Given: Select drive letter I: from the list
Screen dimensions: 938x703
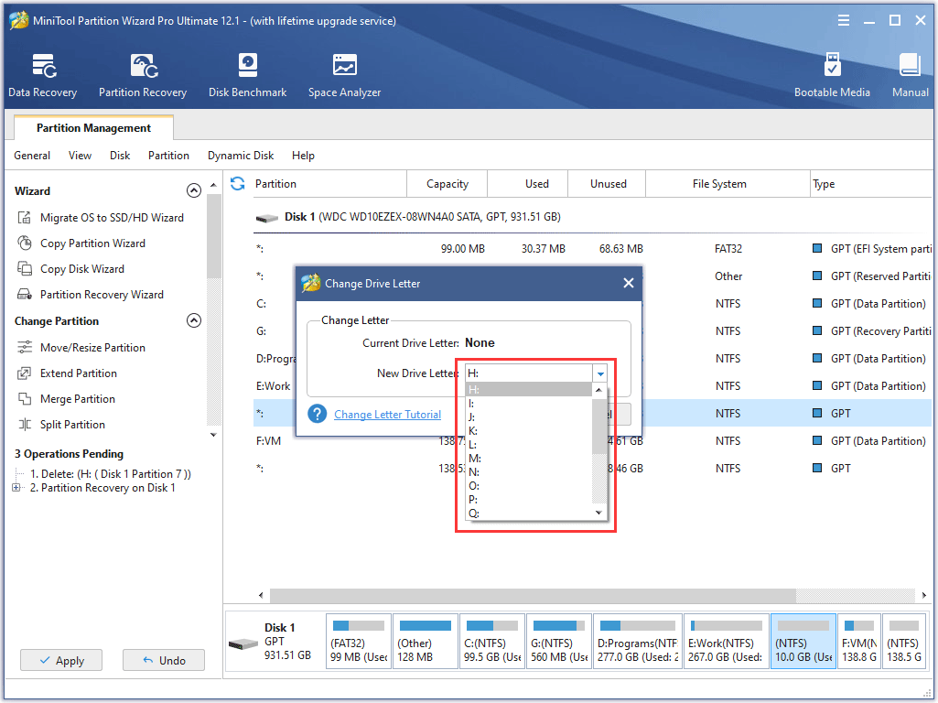Looking at the screenshot, I should pos(528,404).
